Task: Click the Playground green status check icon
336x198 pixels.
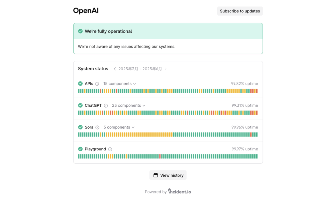Action: point(80,149)
